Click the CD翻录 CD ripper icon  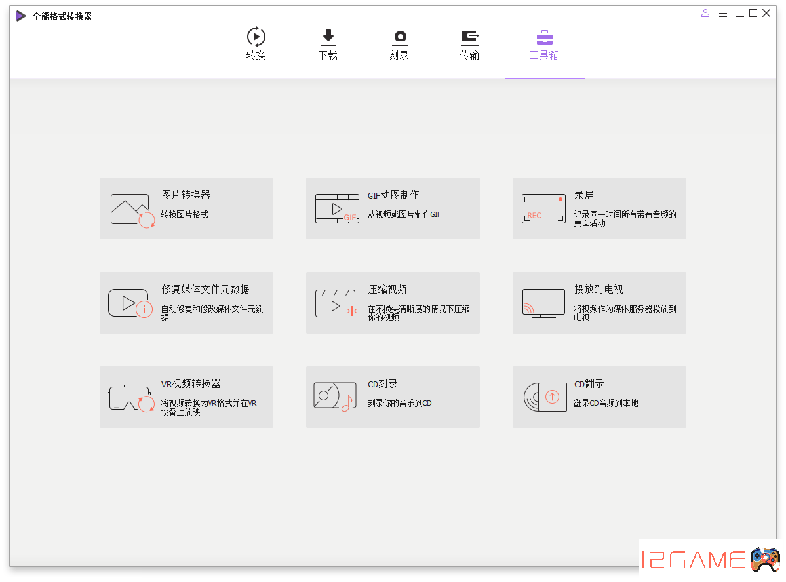click(545, 397)
